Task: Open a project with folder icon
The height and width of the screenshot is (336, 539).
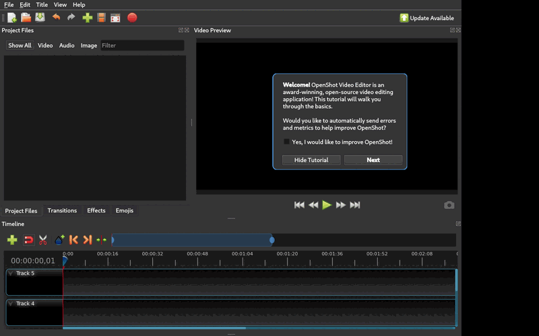Action: click(26, 17)
